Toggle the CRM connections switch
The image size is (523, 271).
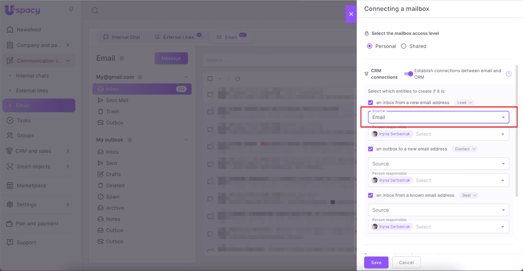[x=408, y=74]
